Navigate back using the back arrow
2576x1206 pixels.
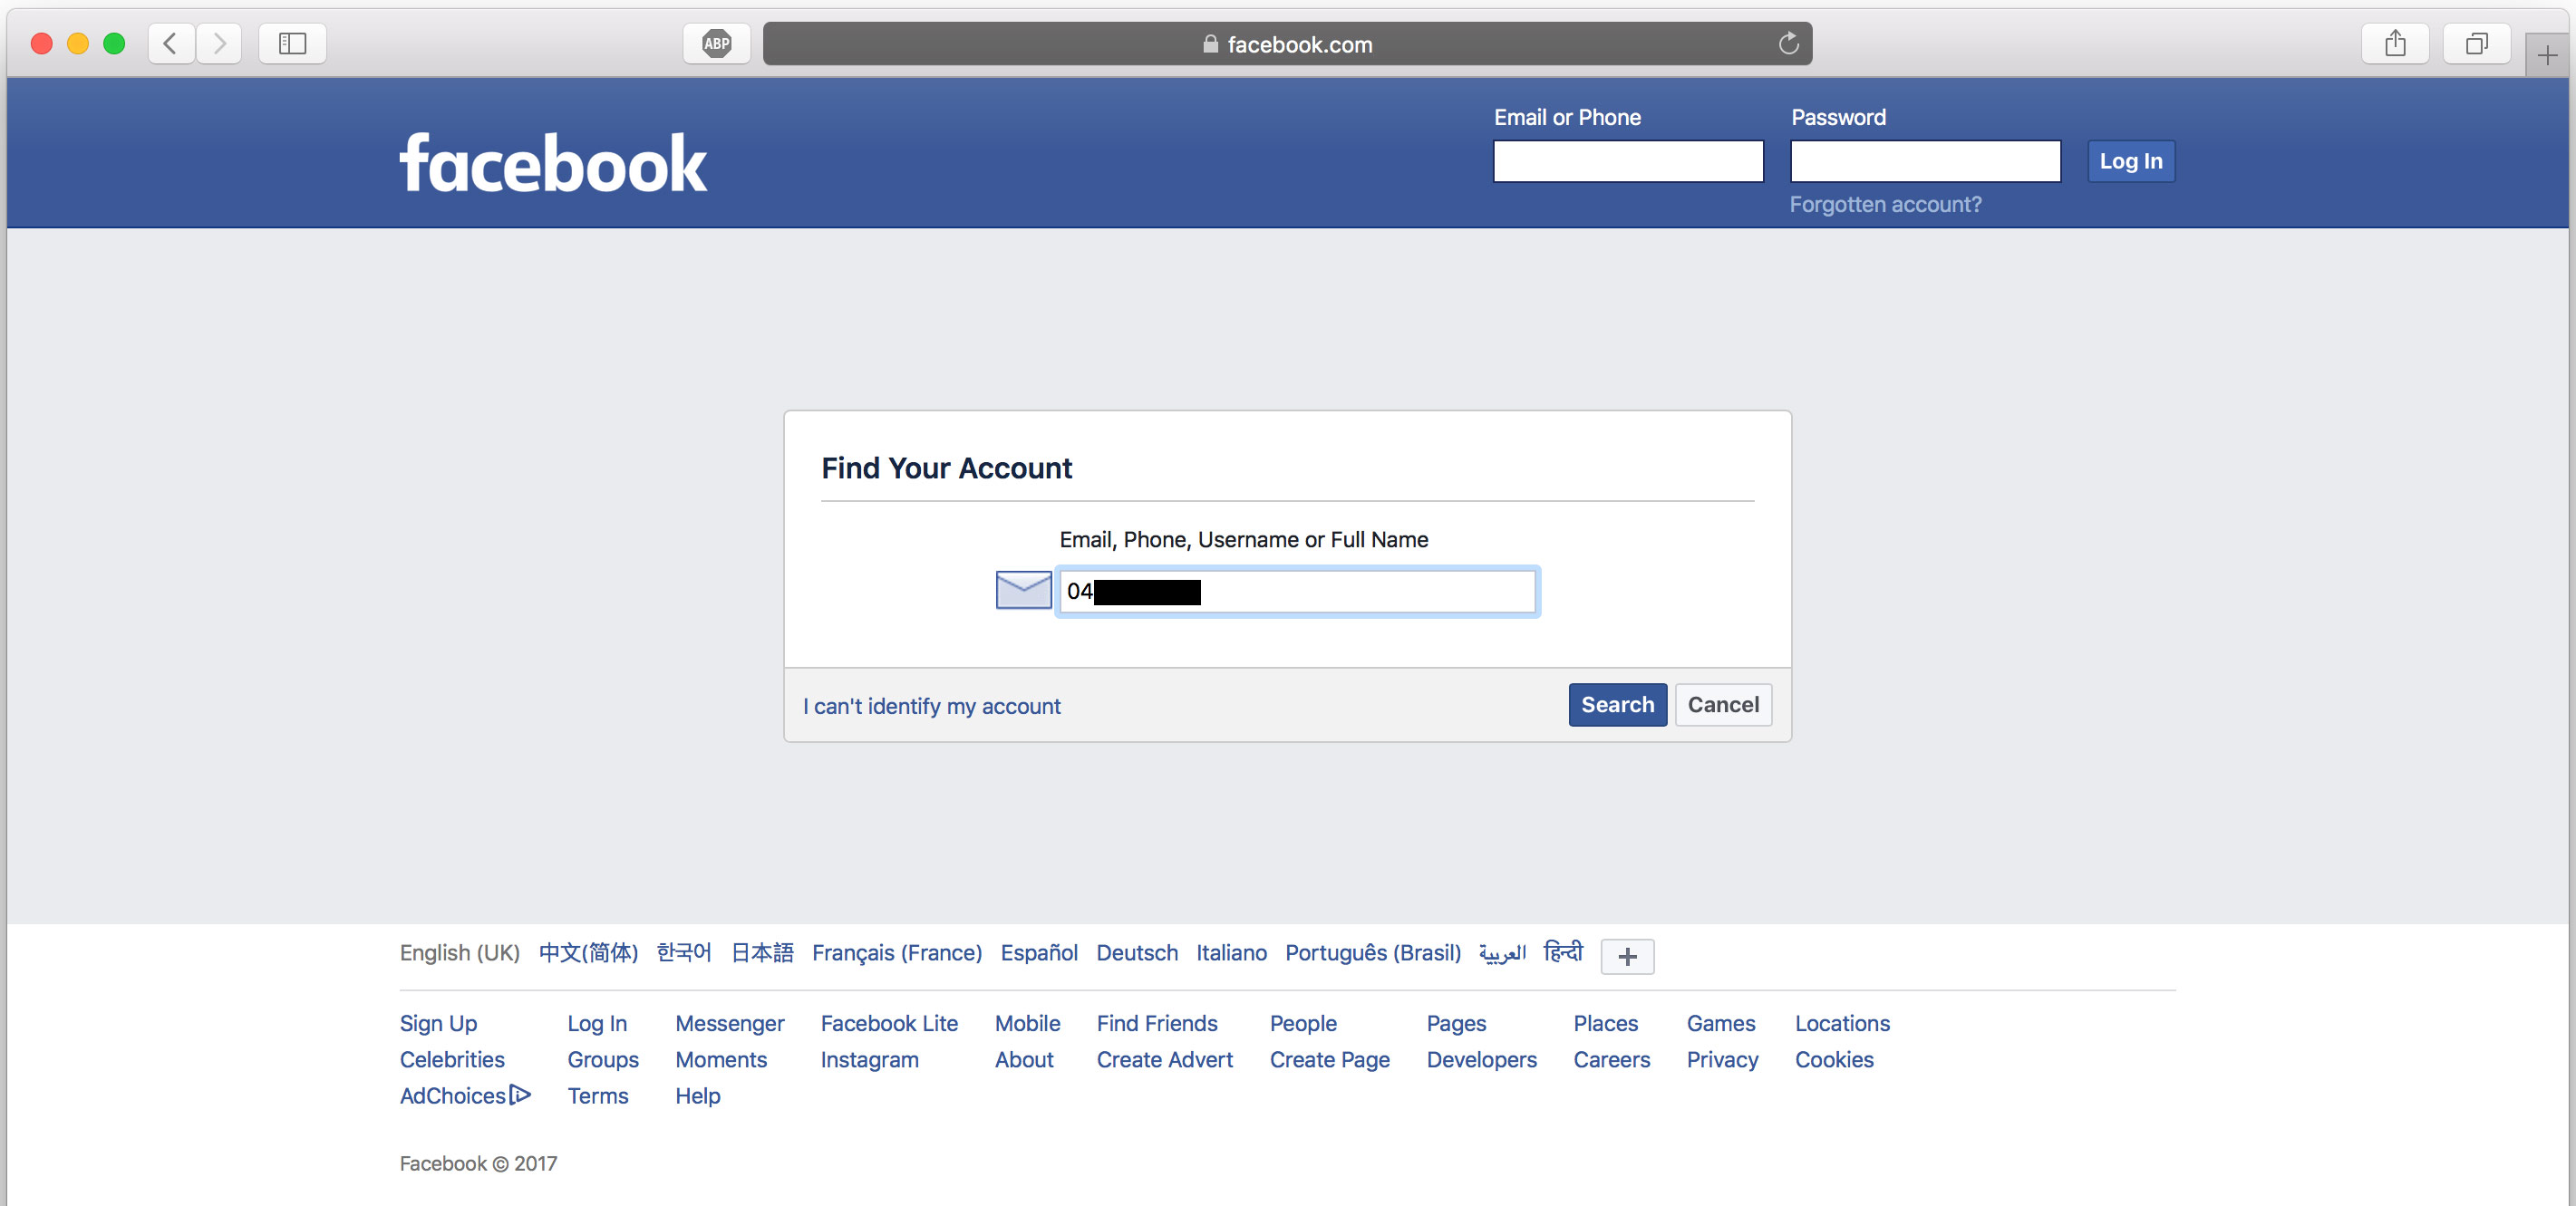170,43
